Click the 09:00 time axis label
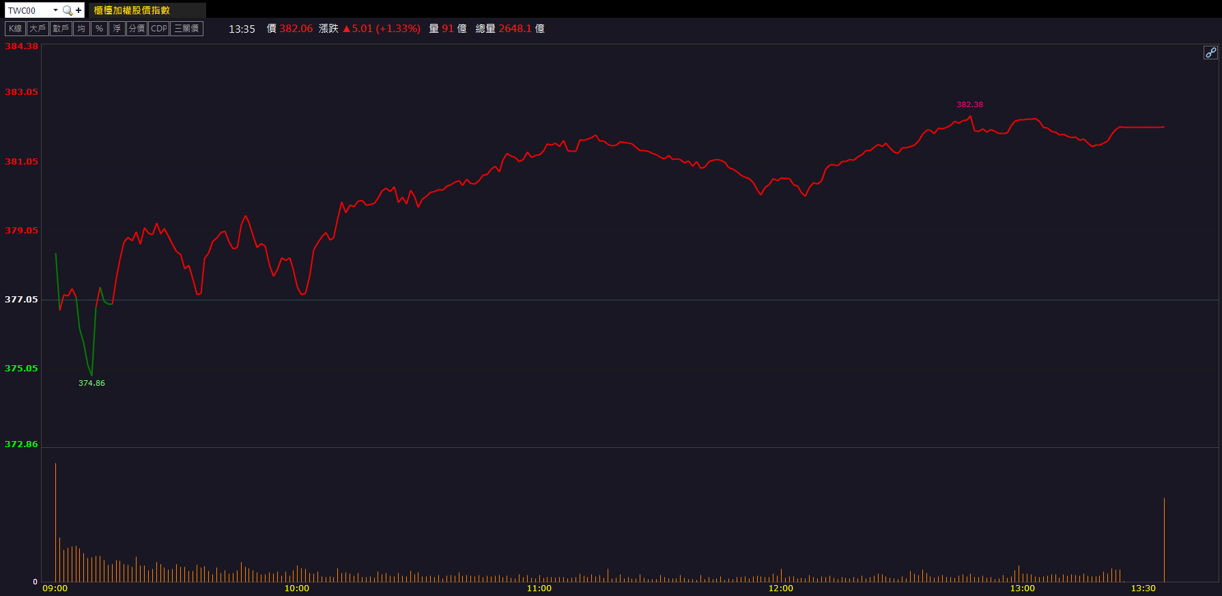 pyautogui.click(x=55, y=588)
